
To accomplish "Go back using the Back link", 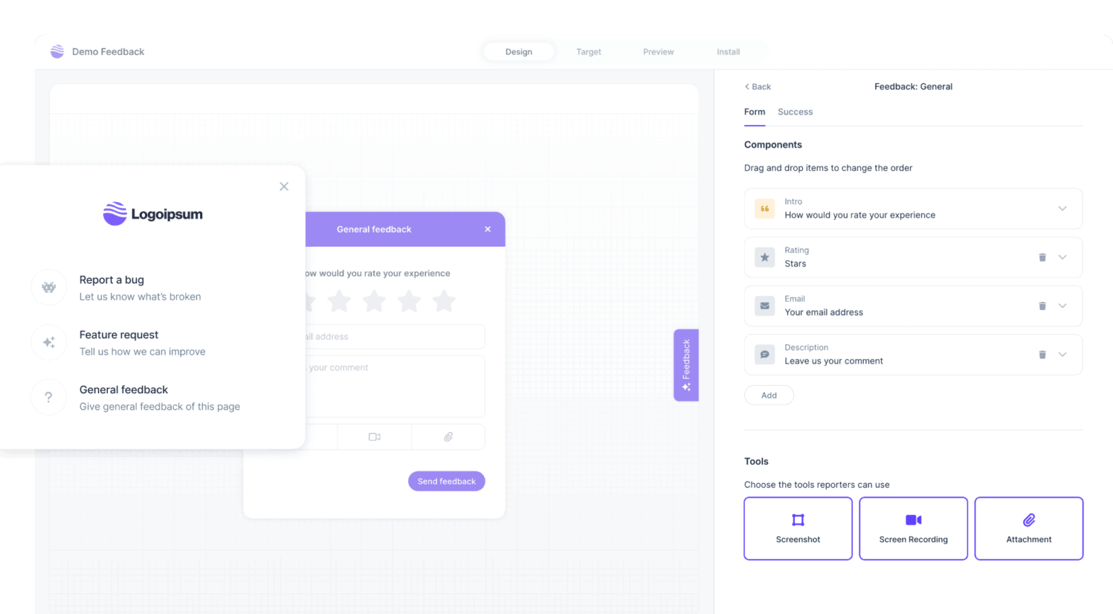I will [x=758, y=87].
